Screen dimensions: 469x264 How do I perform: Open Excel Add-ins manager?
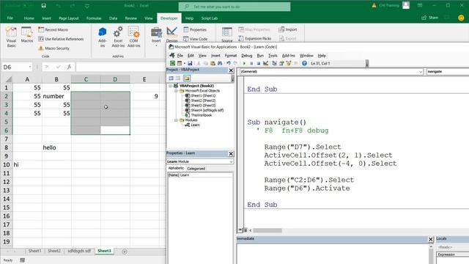click(118, 37)
